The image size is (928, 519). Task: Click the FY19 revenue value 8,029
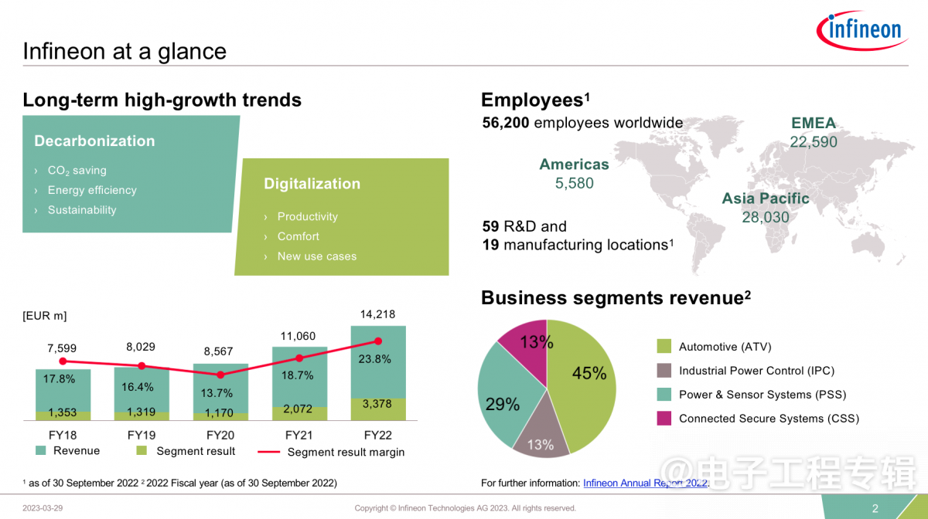[141, 348]
